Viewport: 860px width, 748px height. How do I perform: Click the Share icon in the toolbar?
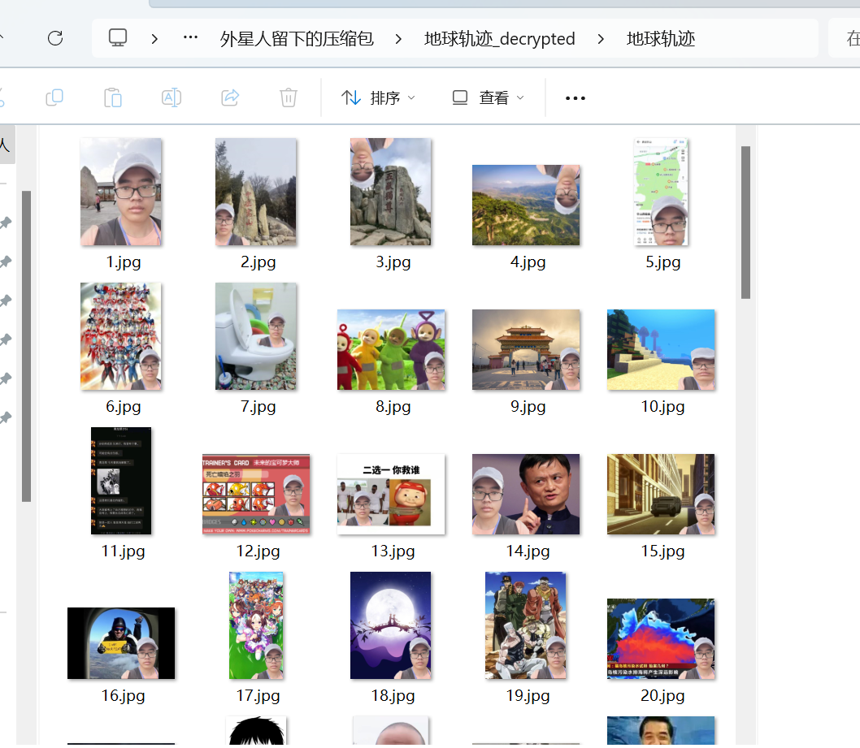coord(230,98)
